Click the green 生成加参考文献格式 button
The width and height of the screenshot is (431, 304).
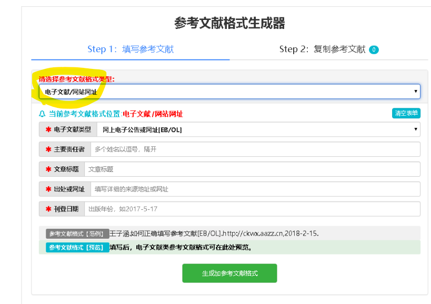(x=229, y=273)
